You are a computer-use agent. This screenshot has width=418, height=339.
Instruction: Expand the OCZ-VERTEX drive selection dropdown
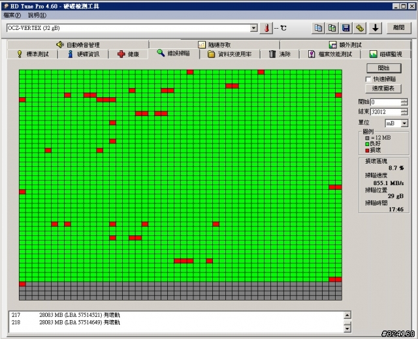coord(254,29)
